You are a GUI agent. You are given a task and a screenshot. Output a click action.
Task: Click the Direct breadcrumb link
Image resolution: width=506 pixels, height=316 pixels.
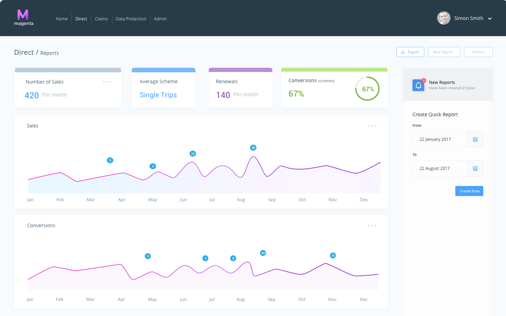[x=24, y=52]
